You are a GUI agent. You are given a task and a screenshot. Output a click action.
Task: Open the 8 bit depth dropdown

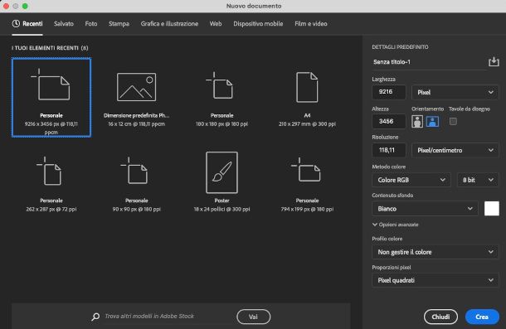pyautogui.click(x=478, y=180)
